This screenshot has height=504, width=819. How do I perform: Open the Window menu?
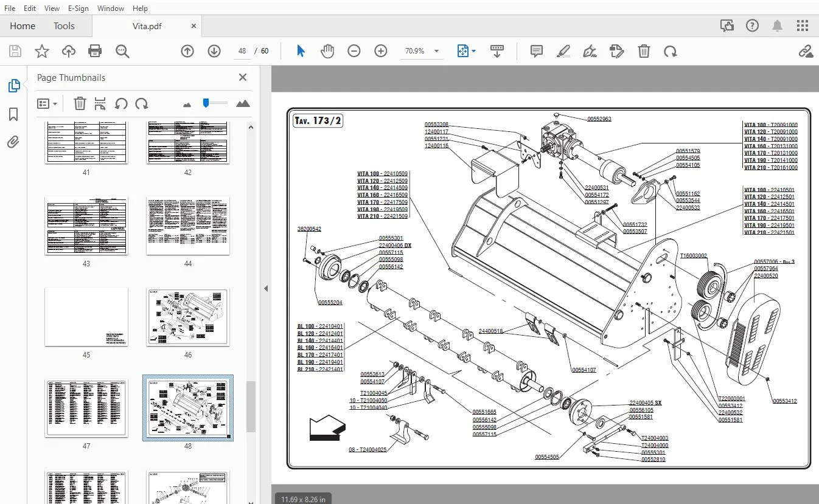coord(111,9)
